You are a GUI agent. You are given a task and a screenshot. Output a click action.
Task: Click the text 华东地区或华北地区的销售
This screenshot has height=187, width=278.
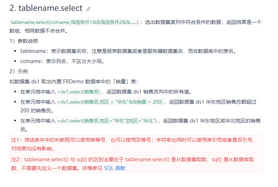[x=230, y=121]
